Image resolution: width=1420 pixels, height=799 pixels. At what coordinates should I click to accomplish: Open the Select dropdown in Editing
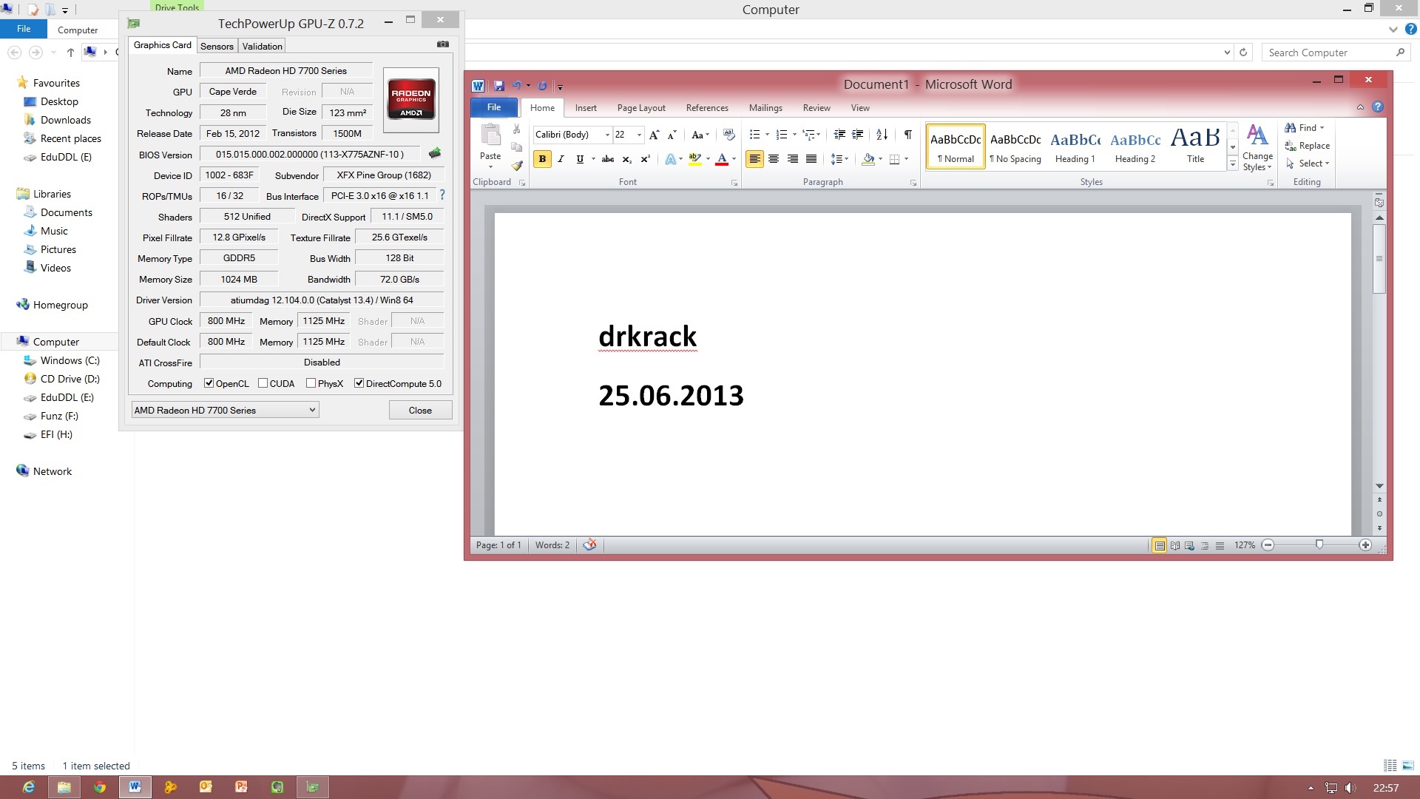[1308, 163]
